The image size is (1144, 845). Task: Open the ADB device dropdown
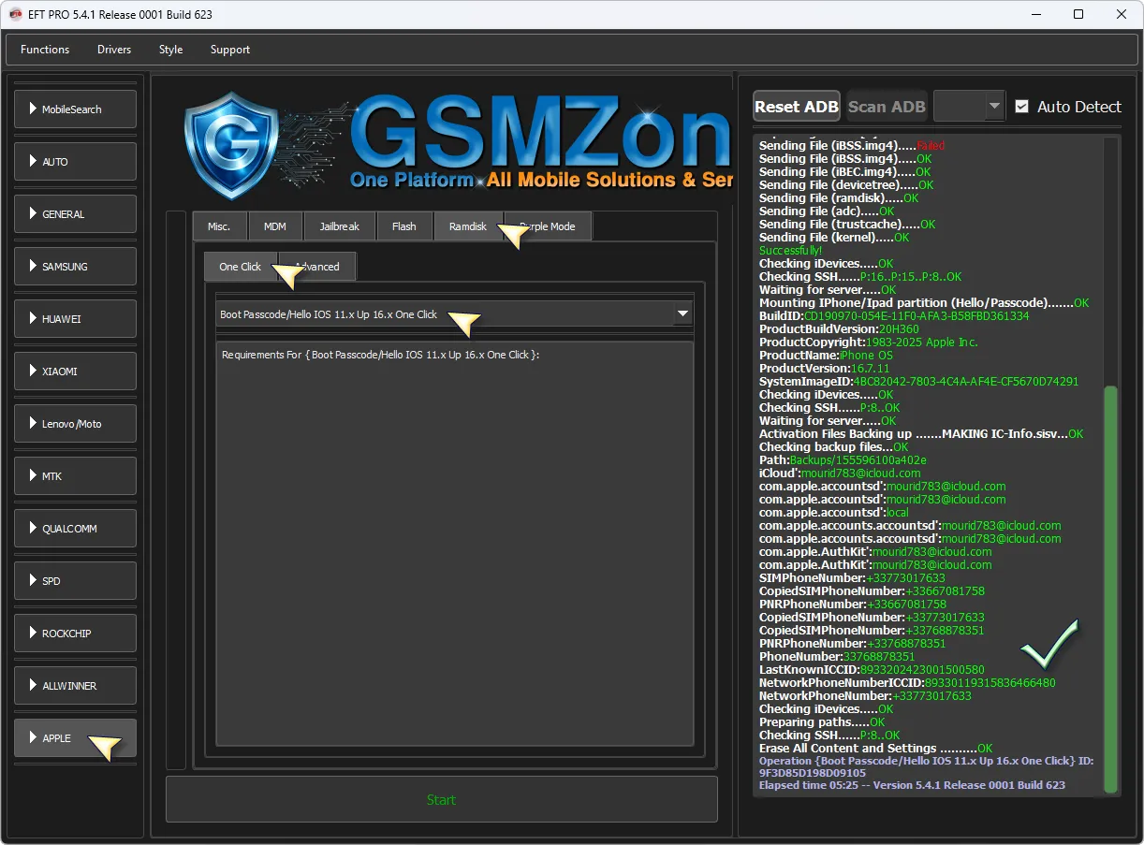(x=969, y=107)
